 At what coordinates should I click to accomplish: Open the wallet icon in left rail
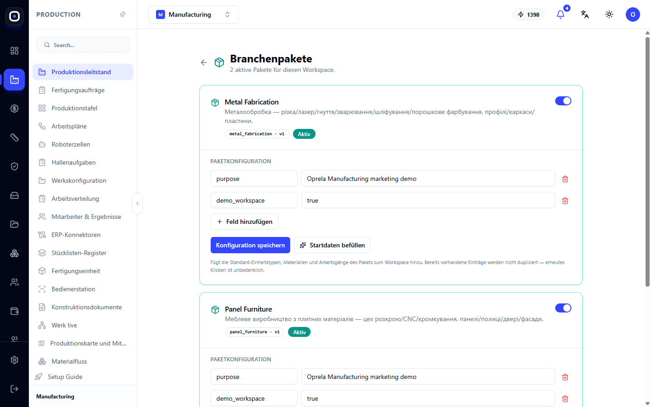point(14,311)
